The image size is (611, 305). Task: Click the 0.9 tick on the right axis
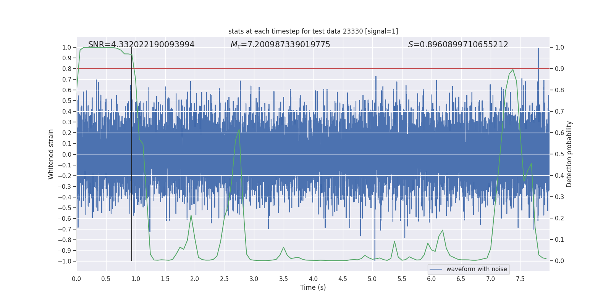[559, 69]
